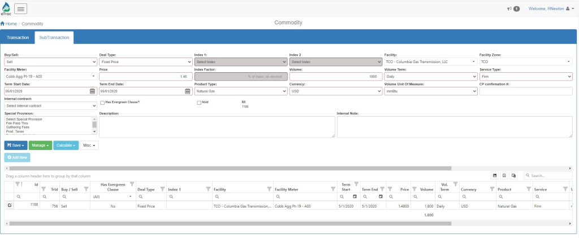
Task: Open Term End Date calendar picker
Action: (187, 91)
